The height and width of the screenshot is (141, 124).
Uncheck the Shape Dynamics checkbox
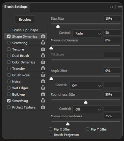[9, 36]
